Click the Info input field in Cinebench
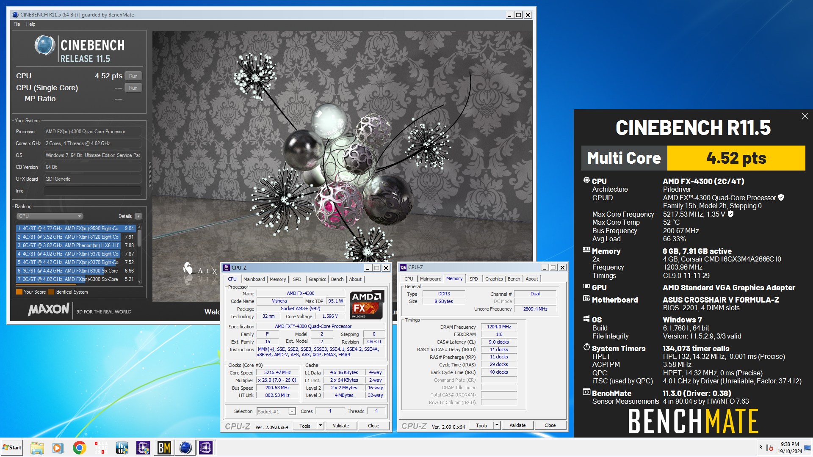 (x=93, y=191)
